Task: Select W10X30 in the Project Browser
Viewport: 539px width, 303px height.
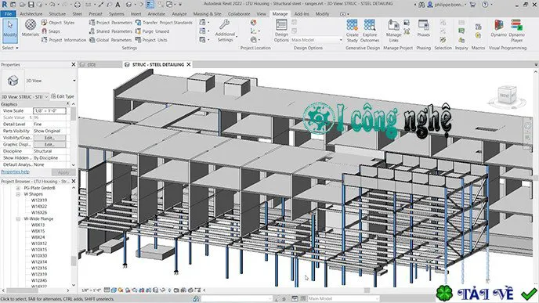Action: point(39,256)
